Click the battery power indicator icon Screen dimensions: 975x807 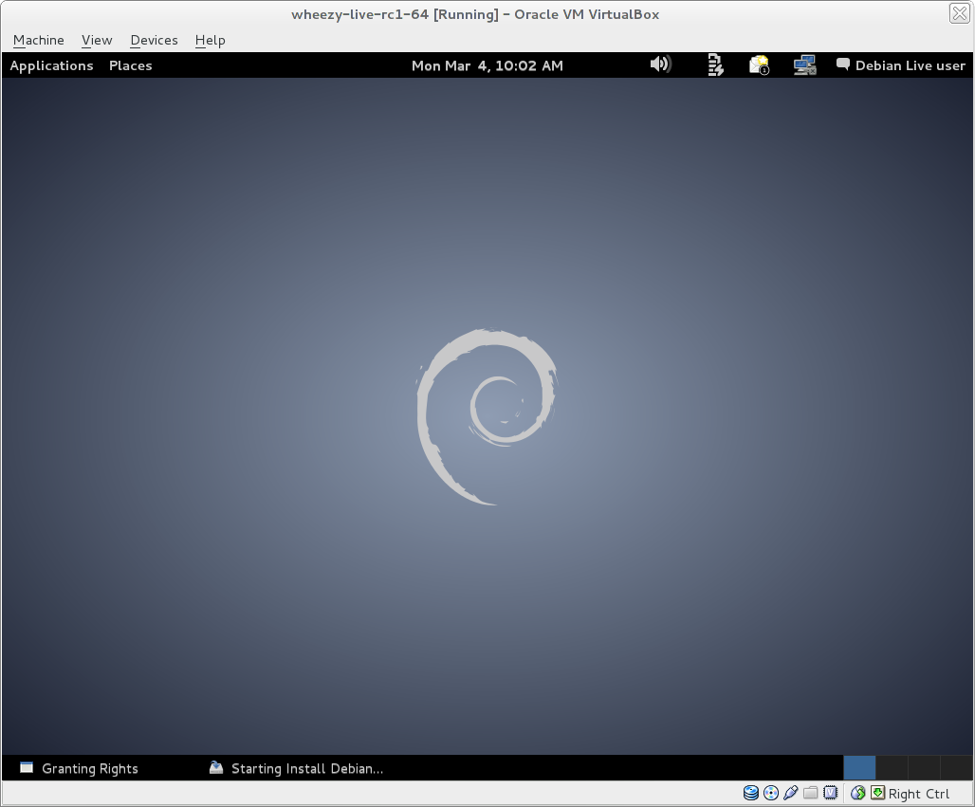(715, 64)
